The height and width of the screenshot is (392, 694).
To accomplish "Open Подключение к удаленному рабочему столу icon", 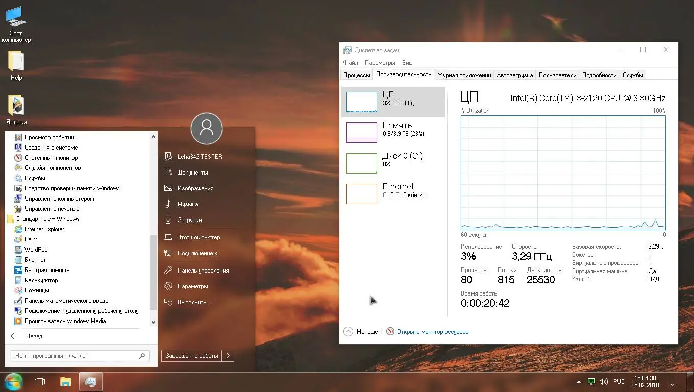I will tap(19, 311).
